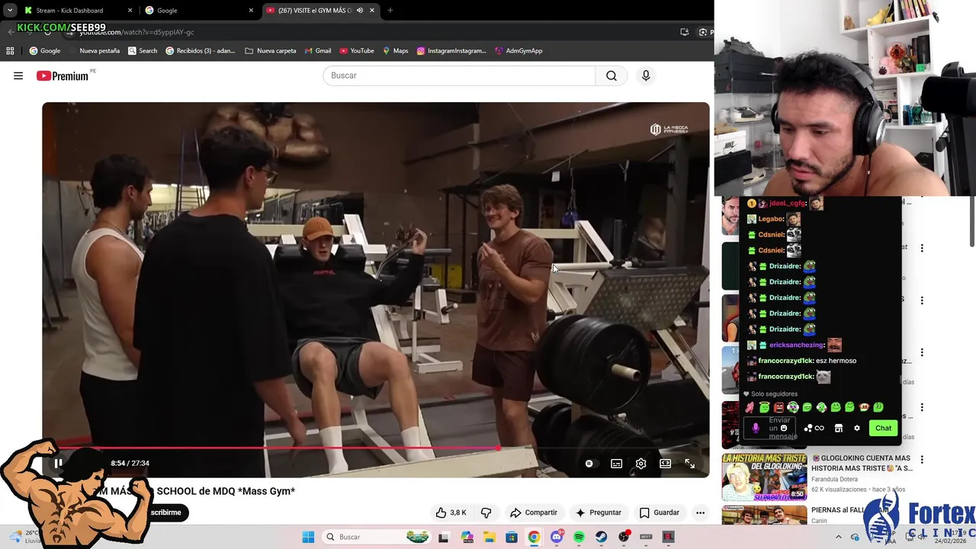The width and height of the screenshot is (976, 549).
Task: Pause the video with the player button
Action: point(58,463)
